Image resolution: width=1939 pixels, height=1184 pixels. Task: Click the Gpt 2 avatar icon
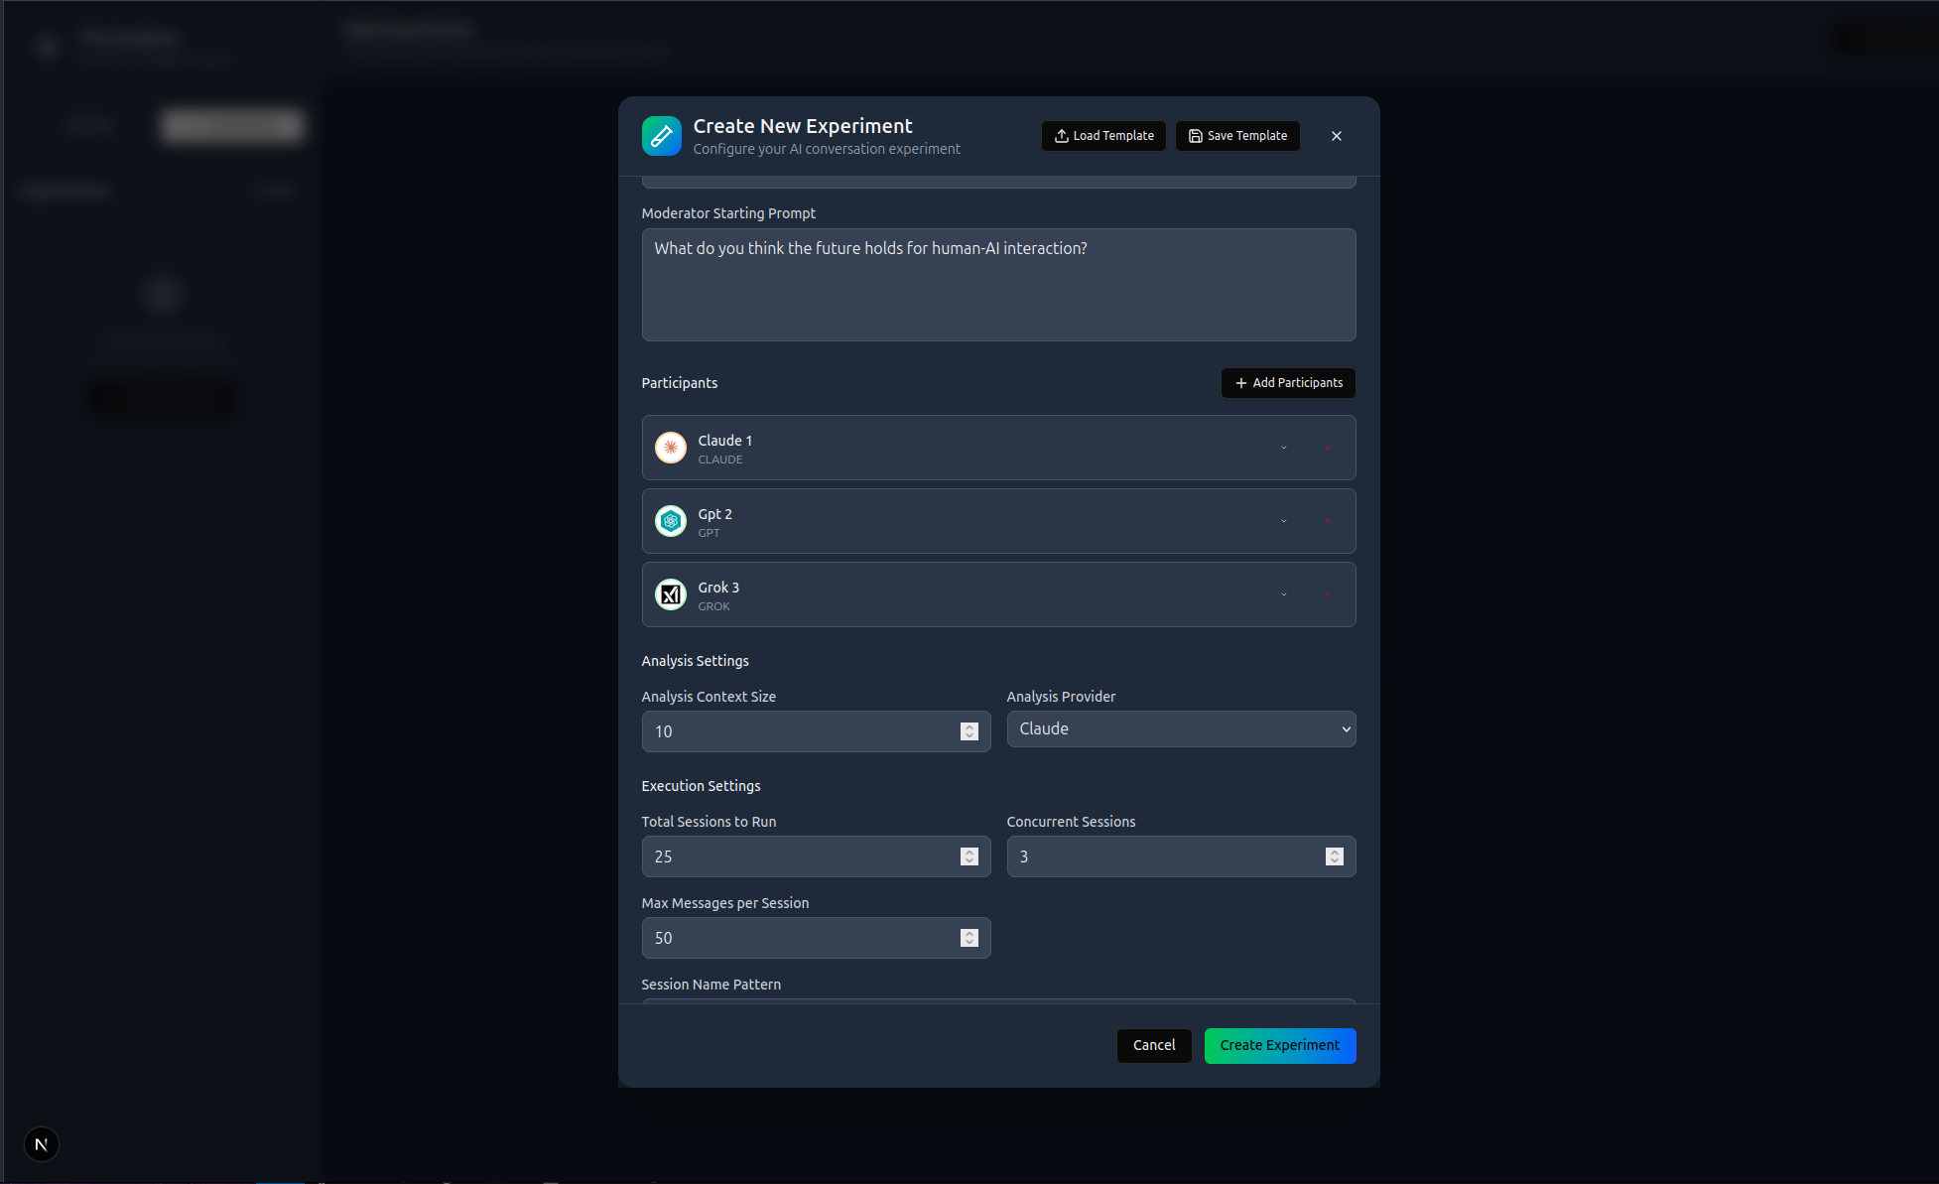tap(671, 521)
